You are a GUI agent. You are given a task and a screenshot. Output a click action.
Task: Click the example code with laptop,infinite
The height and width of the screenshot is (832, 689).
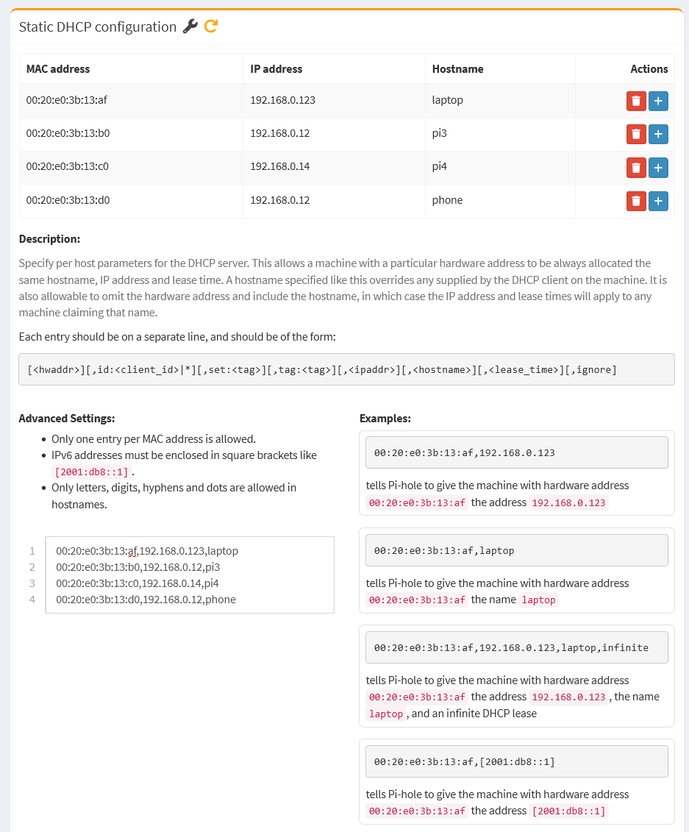tap(517, 647)
